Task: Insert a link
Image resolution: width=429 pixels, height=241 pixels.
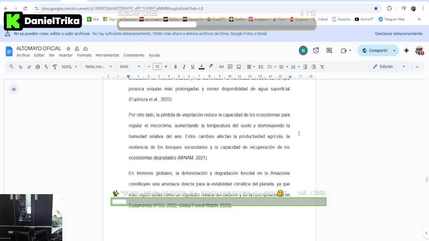Action: click(221, 67)
